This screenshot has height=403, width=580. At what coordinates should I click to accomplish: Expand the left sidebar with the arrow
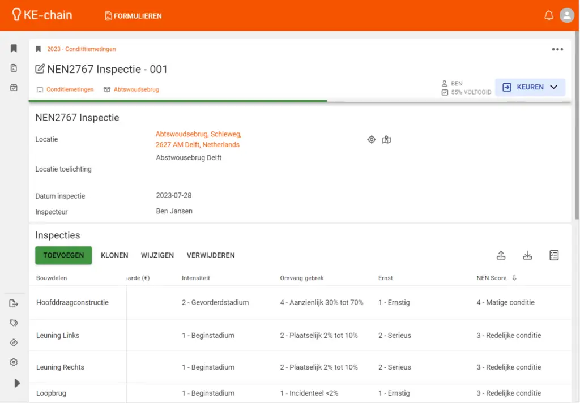tap(16, 383)
